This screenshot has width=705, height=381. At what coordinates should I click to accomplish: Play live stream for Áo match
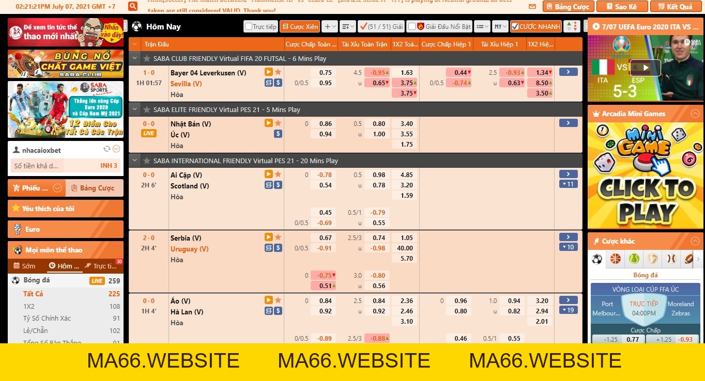coord(268,300)
